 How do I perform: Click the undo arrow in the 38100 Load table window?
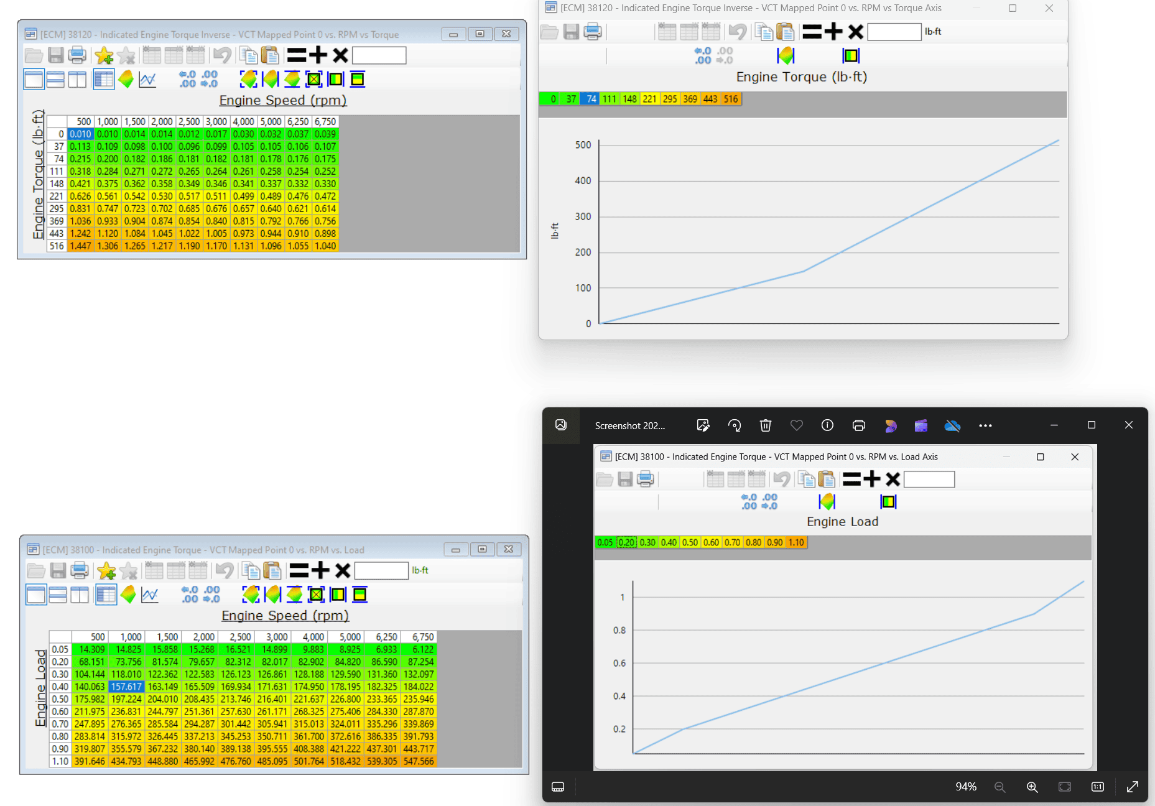(x=225, y=570)
